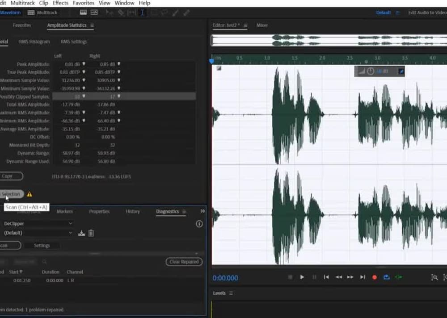Switch to the Multitrack editor view

point(43,13)
